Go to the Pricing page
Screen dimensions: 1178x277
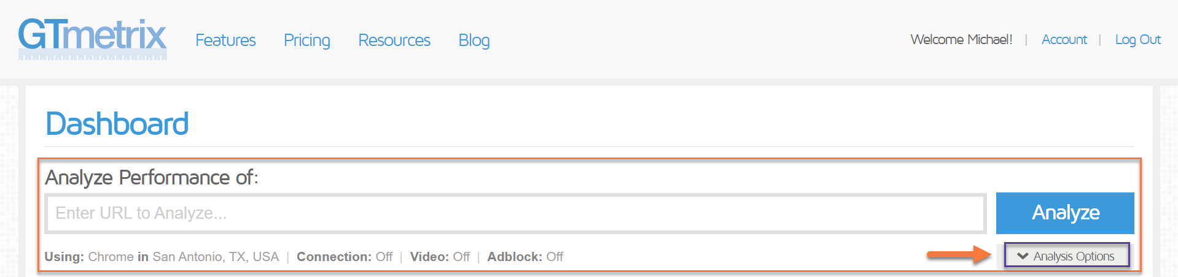point(306,40)
